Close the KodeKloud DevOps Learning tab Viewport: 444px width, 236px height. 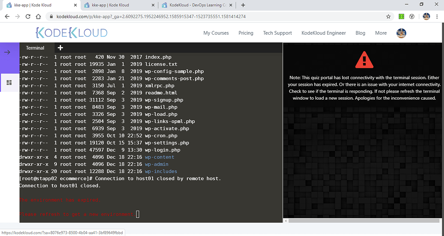pyautogui.click(x=231, y=5)
